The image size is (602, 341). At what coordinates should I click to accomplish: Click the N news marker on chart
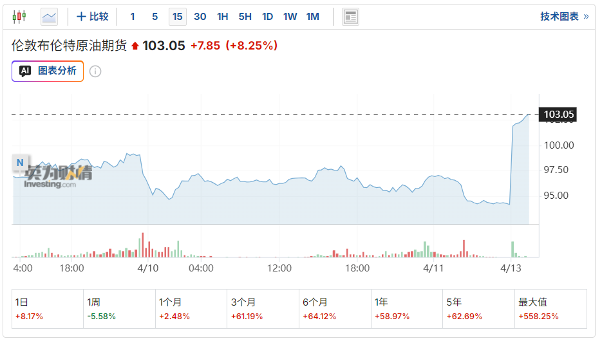(x=20, y=163)
